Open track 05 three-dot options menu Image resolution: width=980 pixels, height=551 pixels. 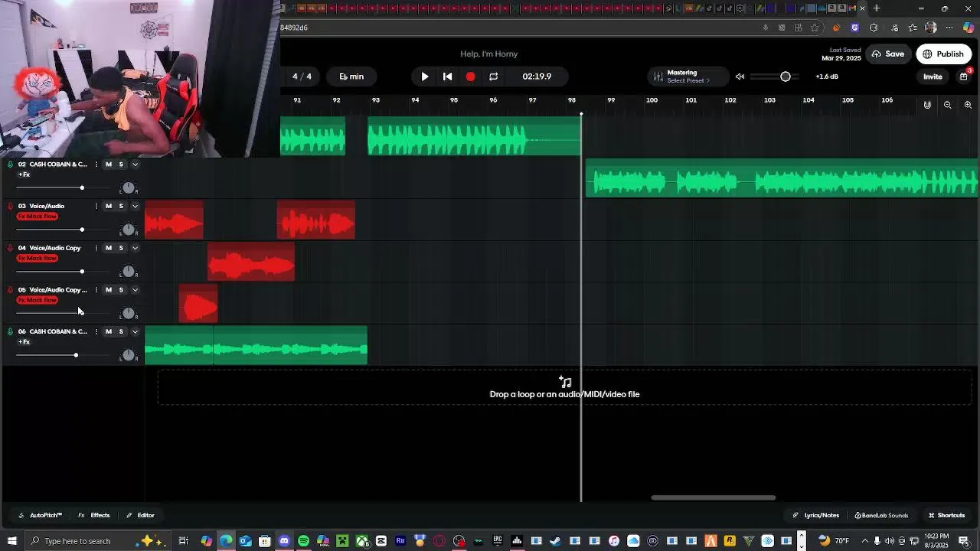coord(96,290)
